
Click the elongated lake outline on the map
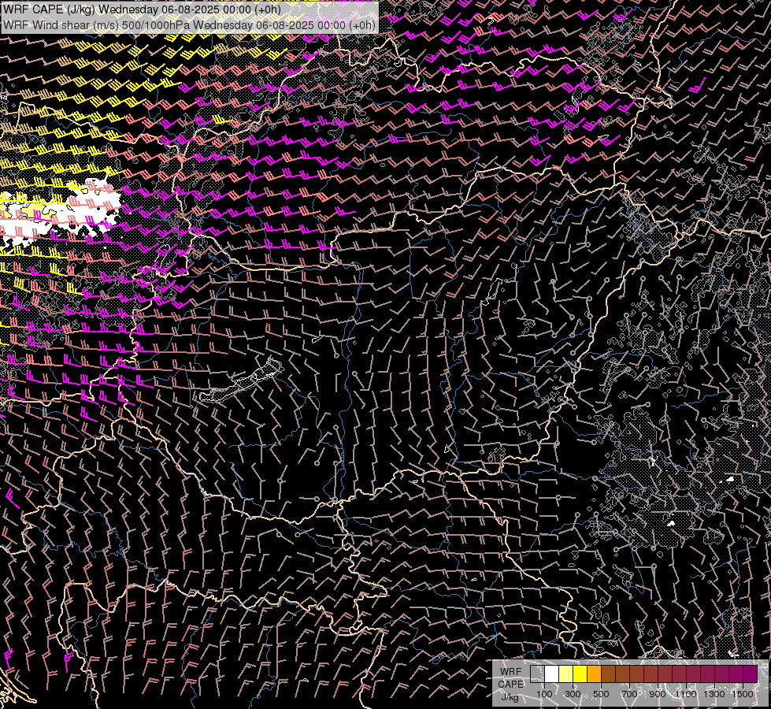pos(241,380)
